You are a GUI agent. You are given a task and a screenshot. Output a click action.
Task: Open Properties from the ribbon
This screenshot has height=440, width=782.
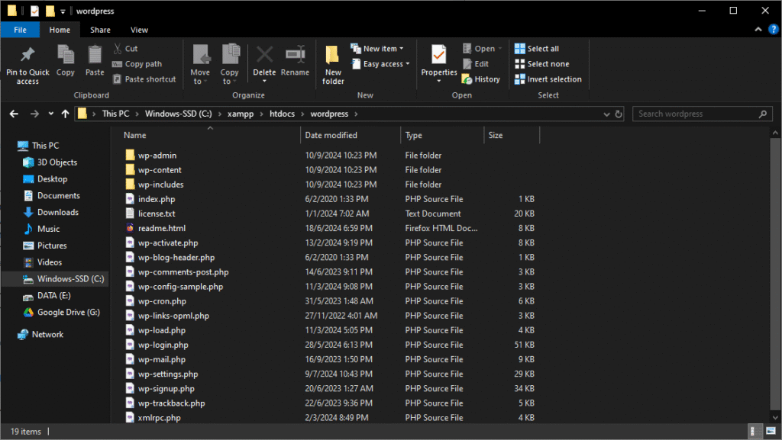pyautogui.click(x=439, y=56)
